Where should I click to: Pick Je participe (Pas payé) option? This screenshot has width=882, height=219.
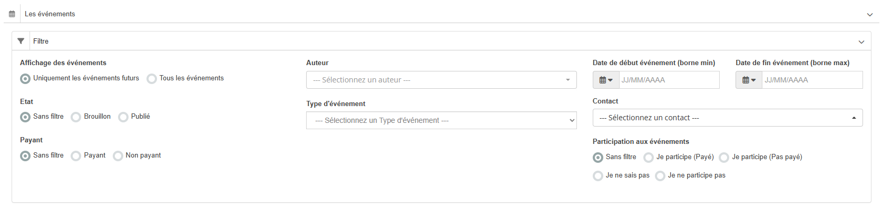tap(724, 158)
